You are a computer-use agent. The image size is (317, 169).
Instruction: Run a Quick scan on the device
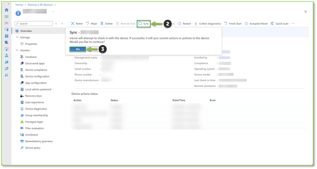280,24
